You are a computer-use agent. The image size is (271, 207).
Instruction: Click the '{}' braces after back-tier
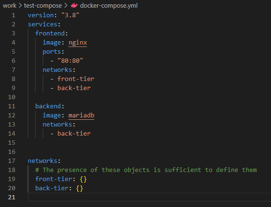80,188
